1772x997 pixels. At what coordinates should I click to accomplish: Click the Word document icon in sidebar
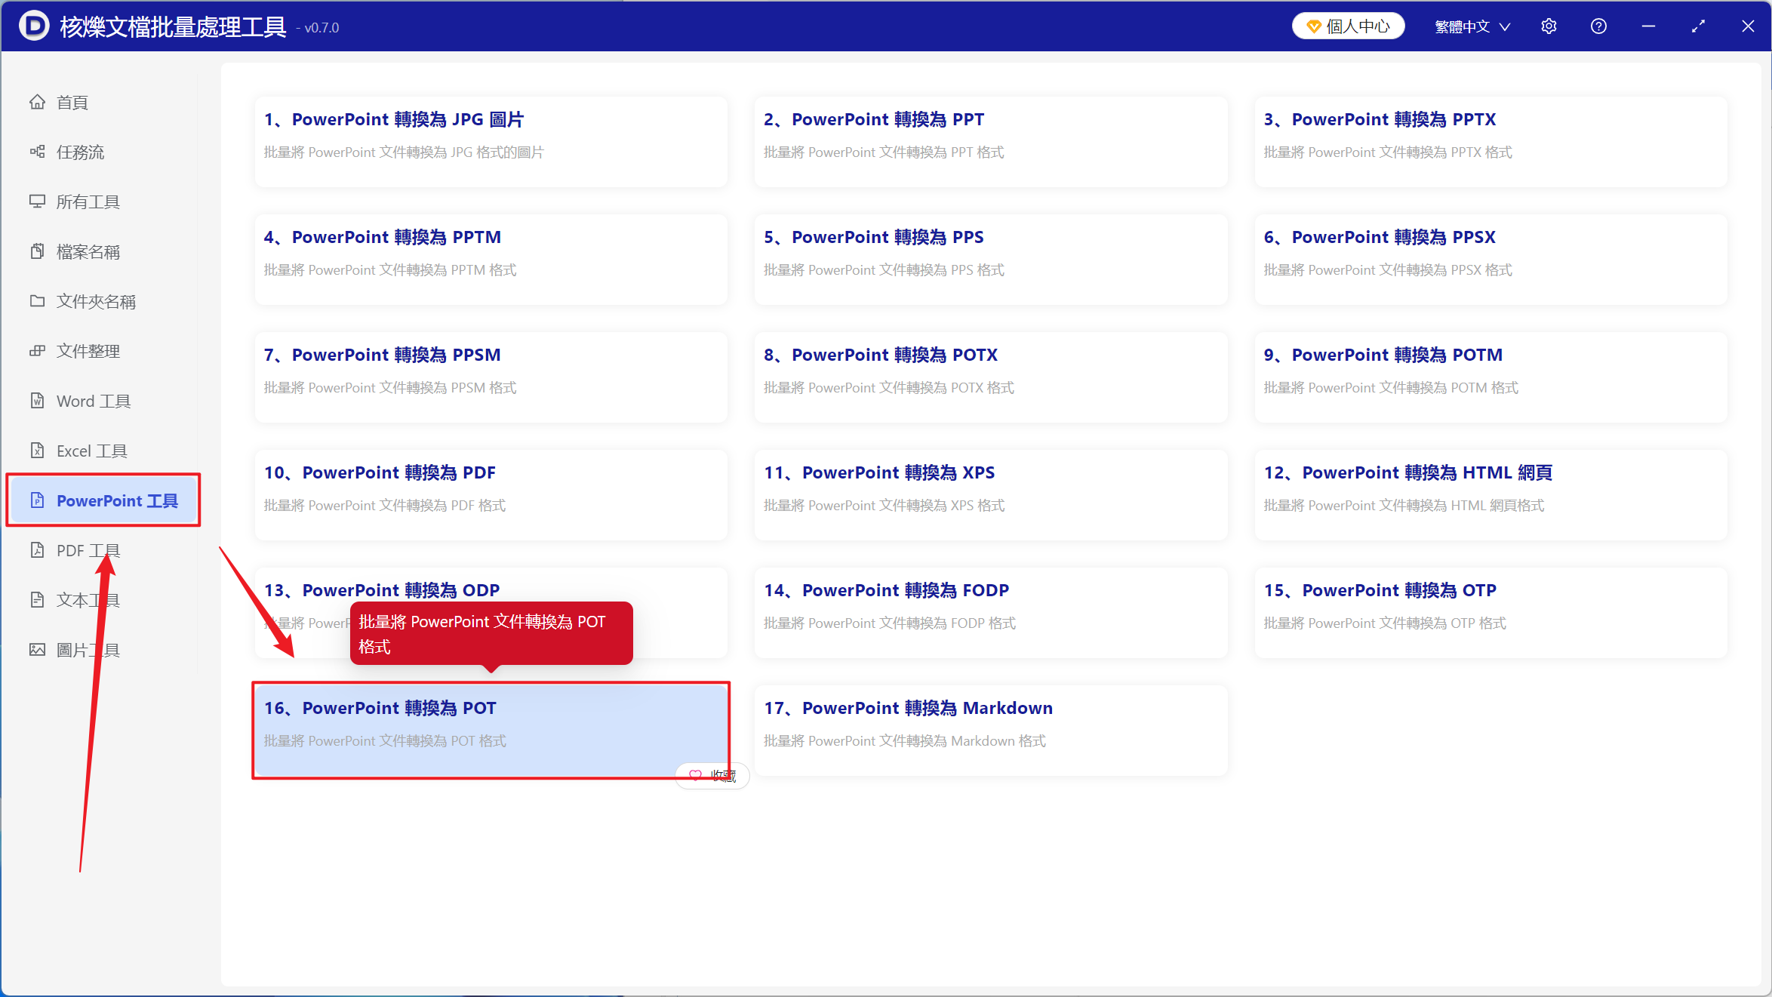(x=37, y=401)
